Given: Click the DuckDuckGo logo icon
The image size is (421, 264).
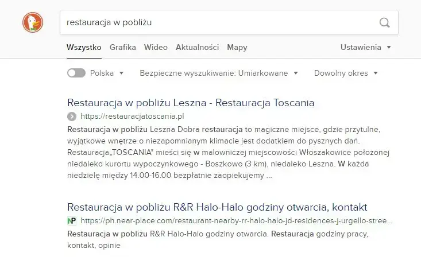Looking at the screenshot, I should tap(33, 23).
